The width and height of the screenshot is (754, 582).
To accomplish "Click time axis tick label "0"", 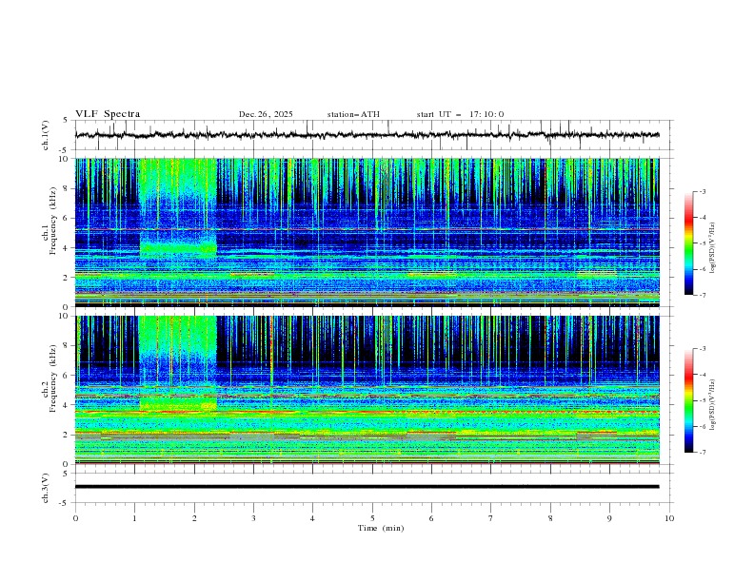I will point(75,518).
